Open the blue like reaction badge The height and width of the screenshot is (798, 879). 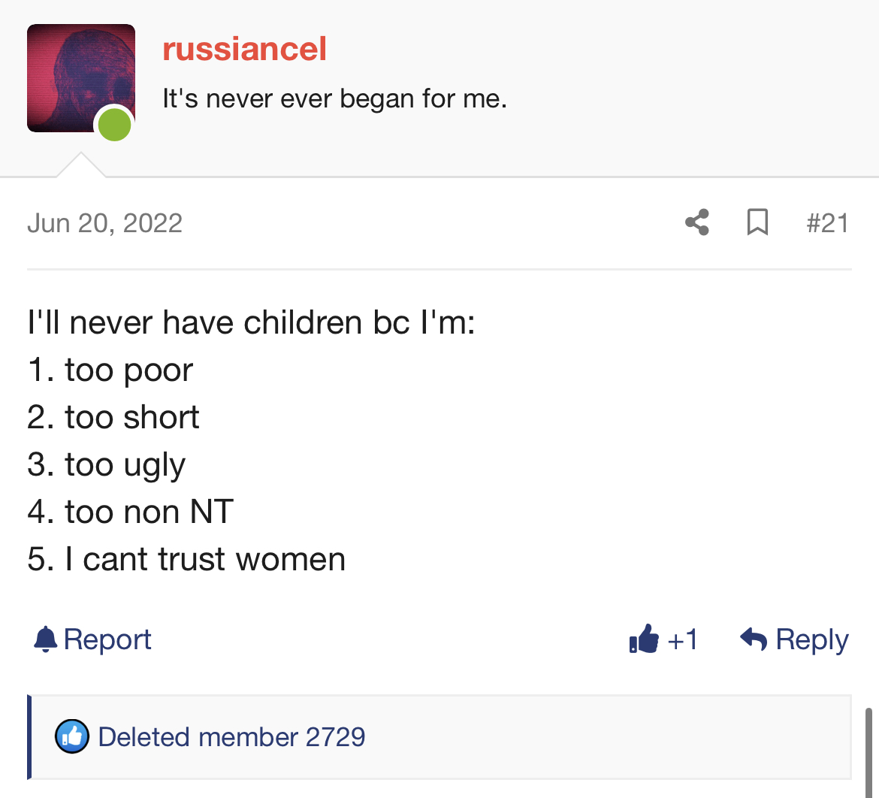pyautogui.click(x=72, y=736)
